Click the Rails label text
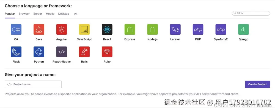Viewport: 275px width, 110px height. tap(84, 62)
